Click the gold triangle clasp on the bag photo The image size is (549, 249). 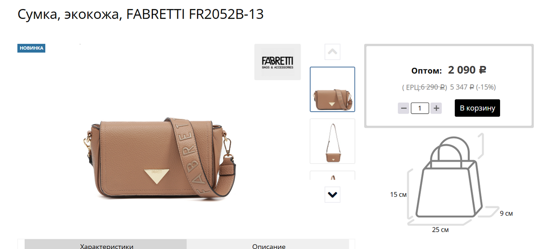point(156,176)
